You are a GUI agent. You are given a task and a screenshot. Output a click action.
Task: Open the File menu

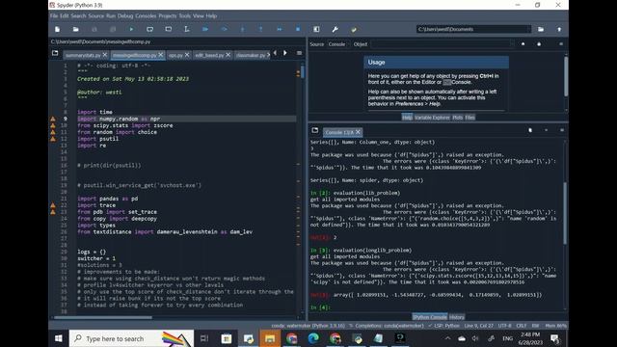54,16
